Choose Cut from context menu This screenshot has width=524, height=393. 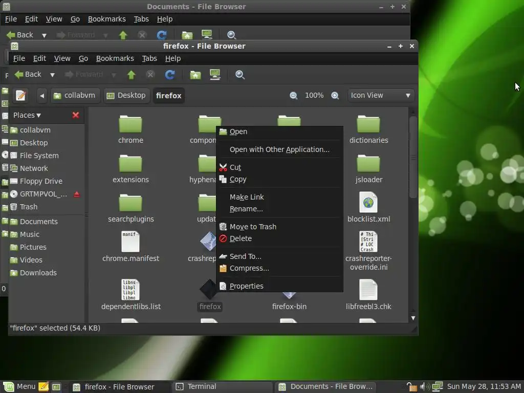280,167
